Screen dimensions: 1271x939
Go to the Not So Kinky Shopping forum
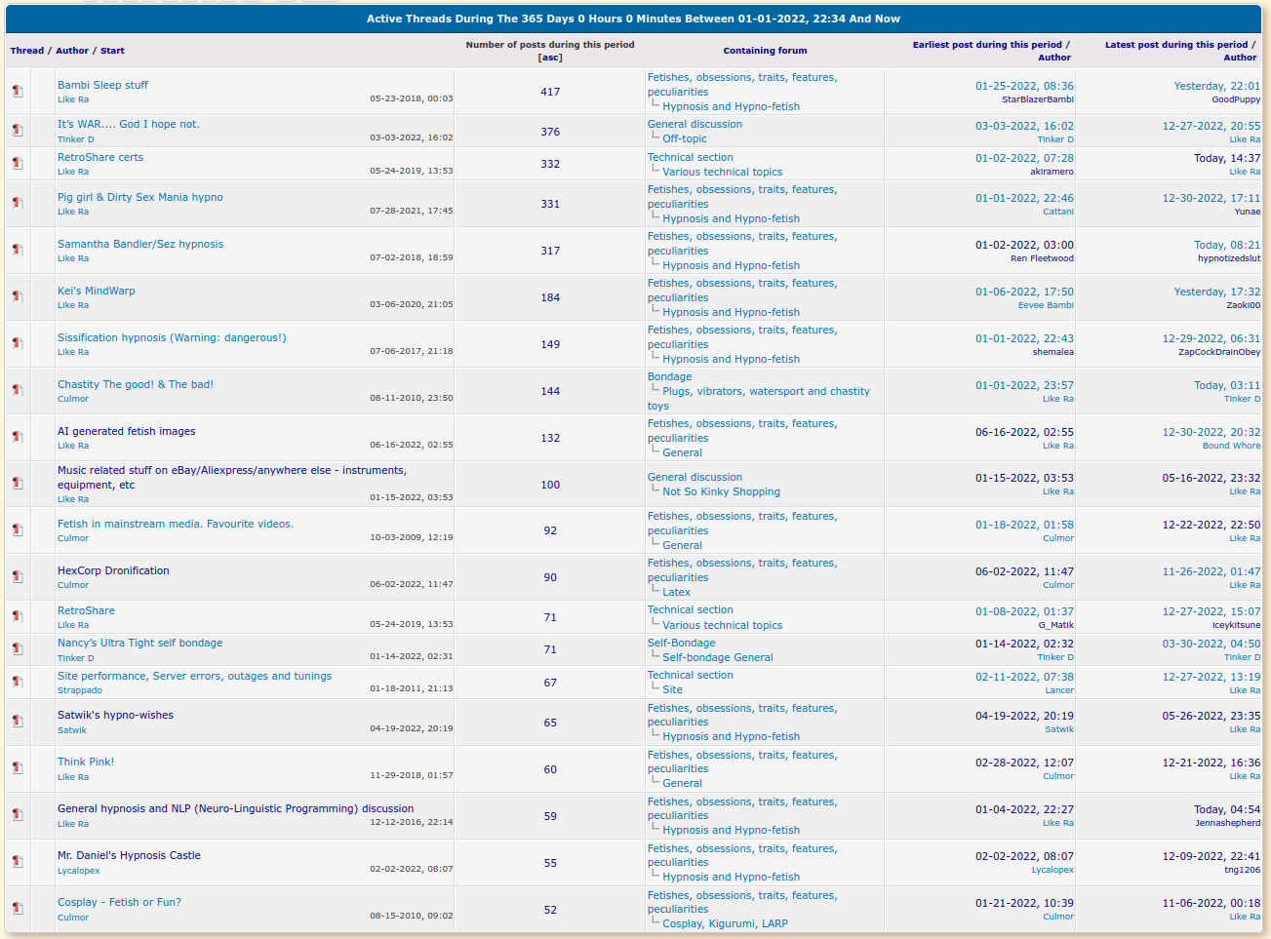[721, 492]
